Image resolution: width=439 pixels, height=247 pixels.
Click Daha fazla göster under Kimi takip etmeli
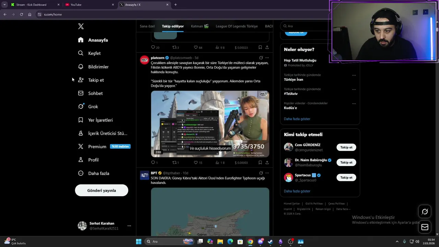click(297, 191)
